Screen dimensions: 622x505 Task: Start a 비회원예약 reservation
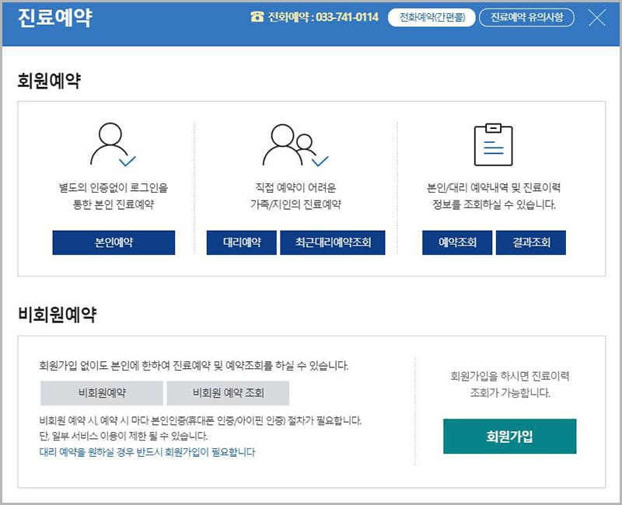(102, 393)
